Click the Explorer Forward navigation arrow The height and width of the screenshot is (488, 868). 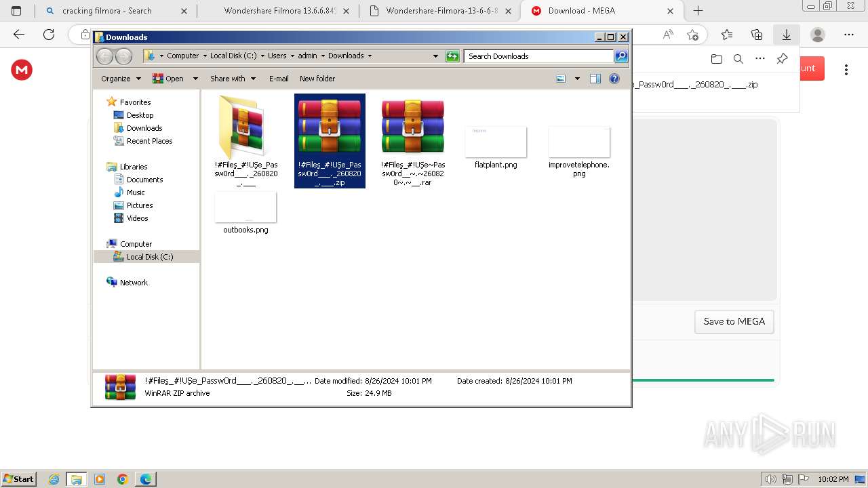[x=123, y=56]
